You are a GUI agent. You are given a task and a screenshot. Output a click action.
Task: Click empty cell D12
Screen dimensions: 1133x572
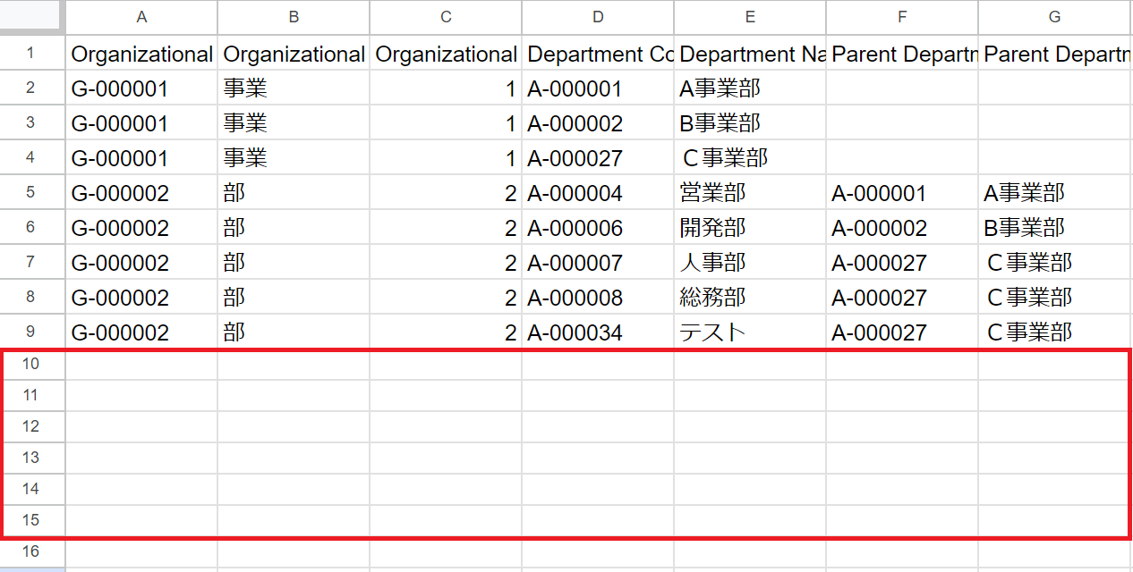tap(598, 426)
